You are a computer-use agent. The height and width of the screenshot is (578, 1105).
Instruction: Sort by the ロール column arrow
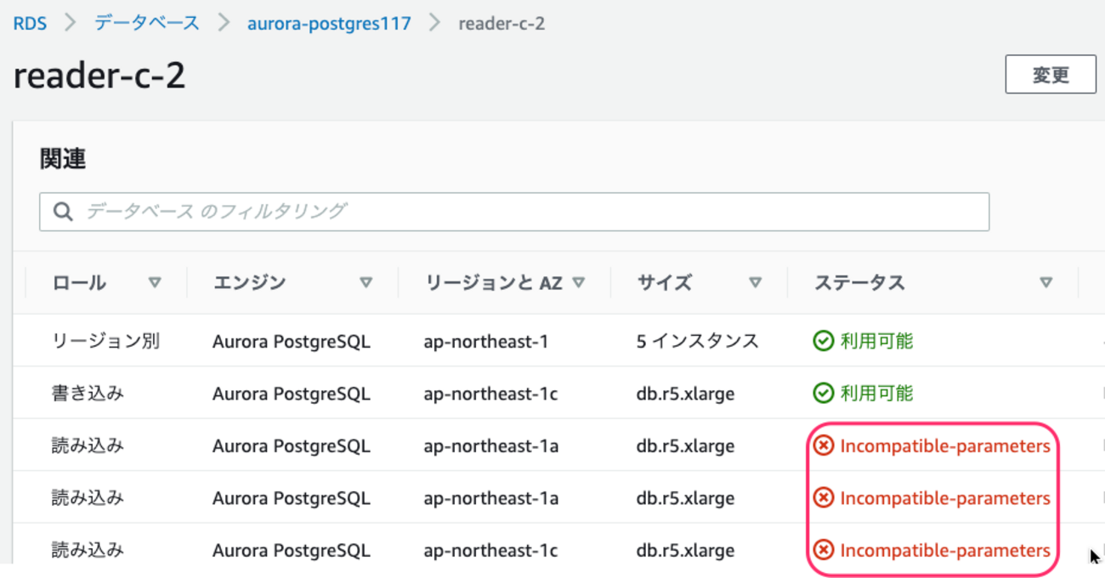(155, 283)
